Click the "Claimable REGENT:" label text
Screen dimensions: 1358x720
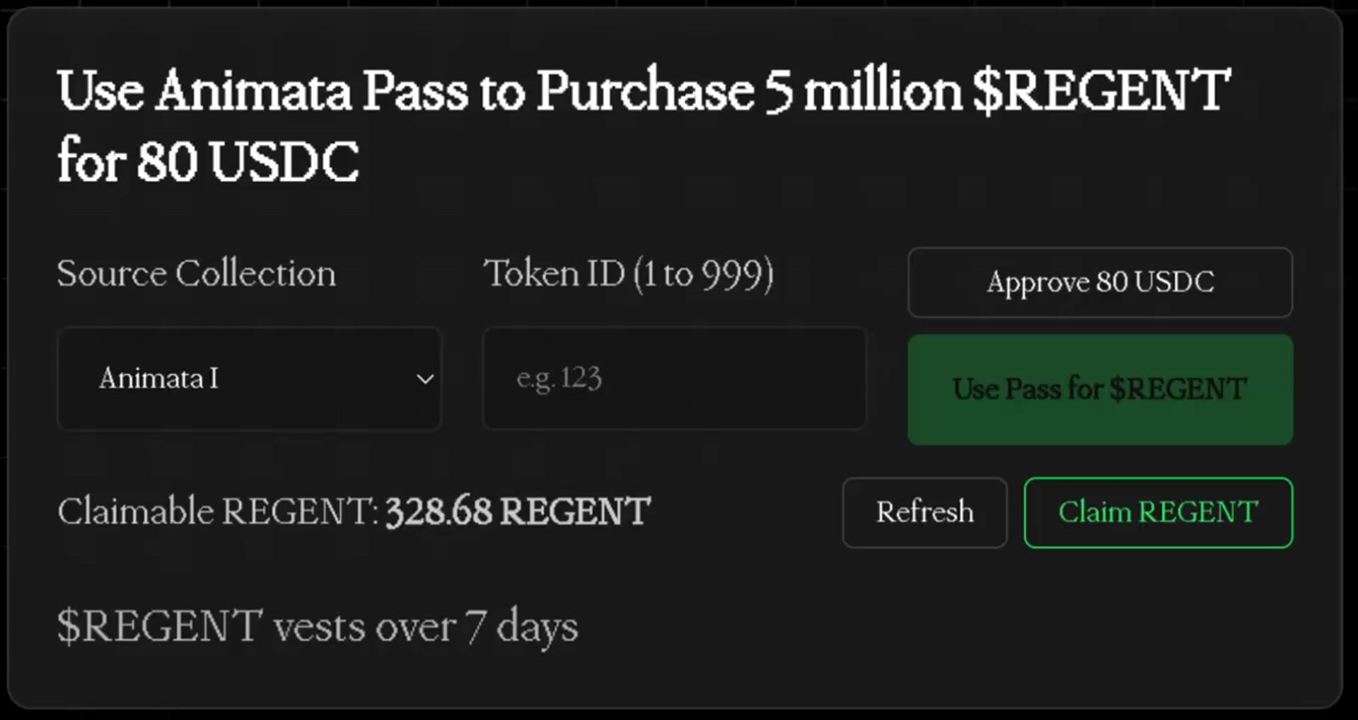[x=218, y=511]
